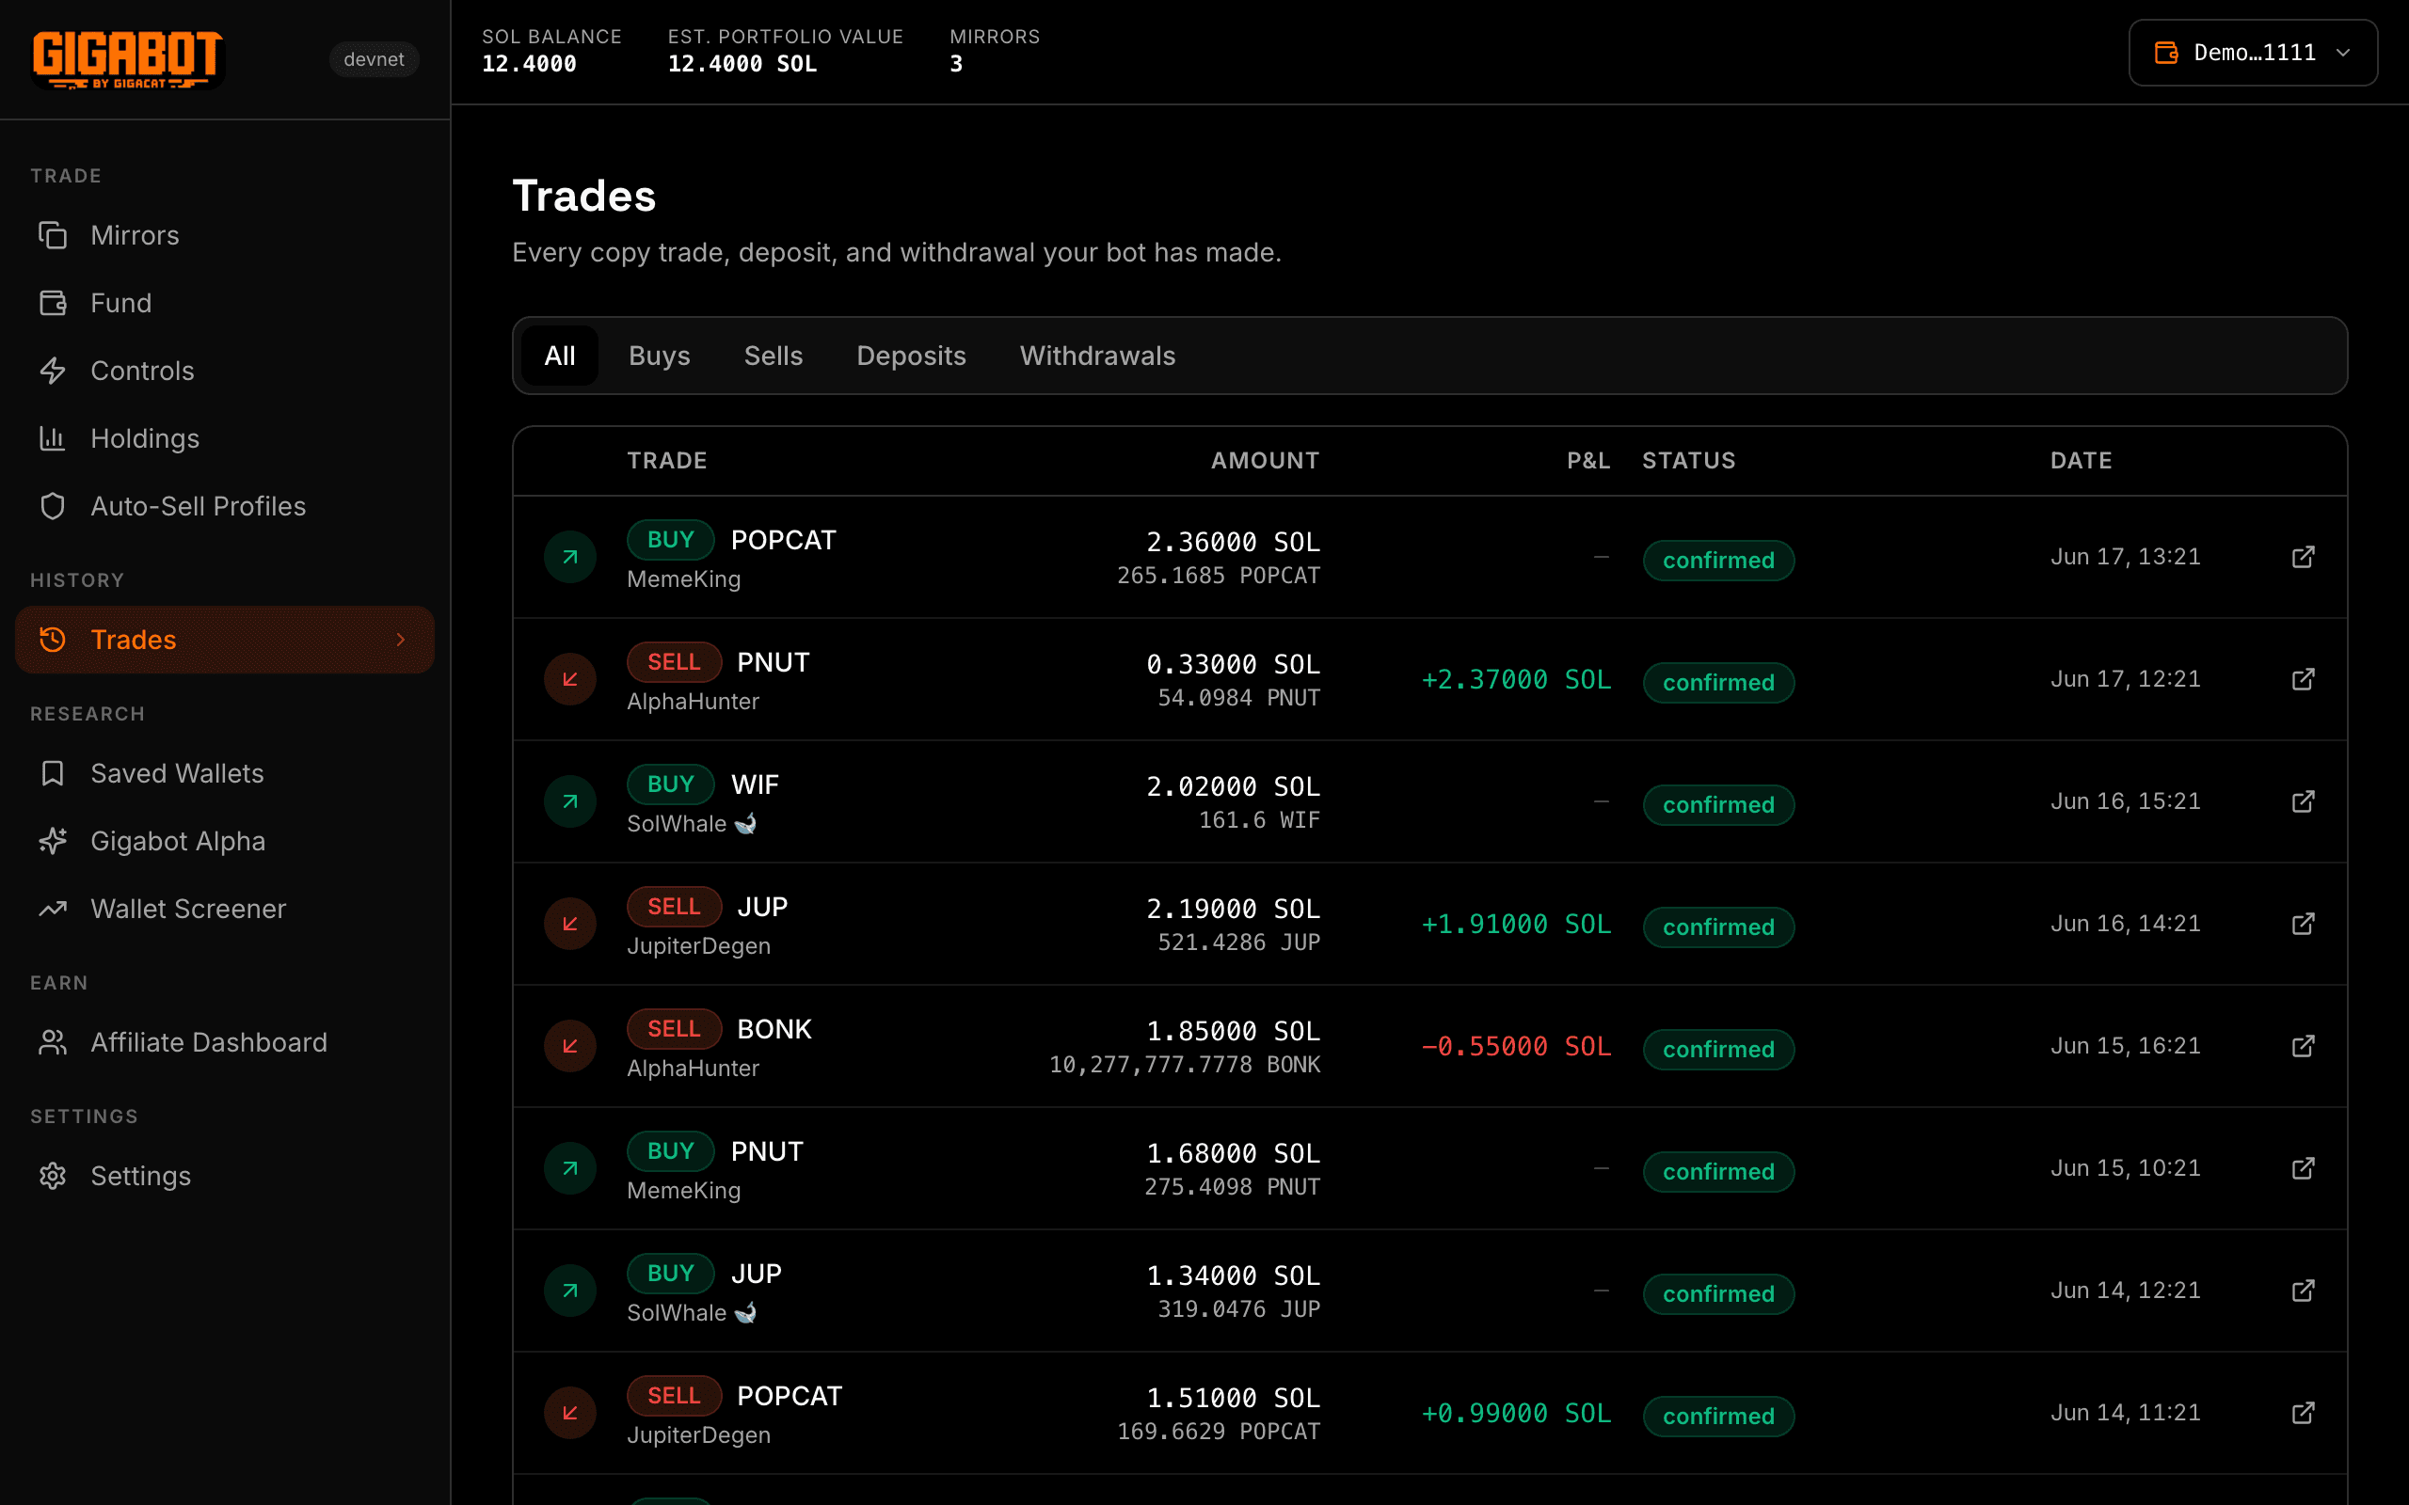Click the Trades history clock icon

pos(53,639)
